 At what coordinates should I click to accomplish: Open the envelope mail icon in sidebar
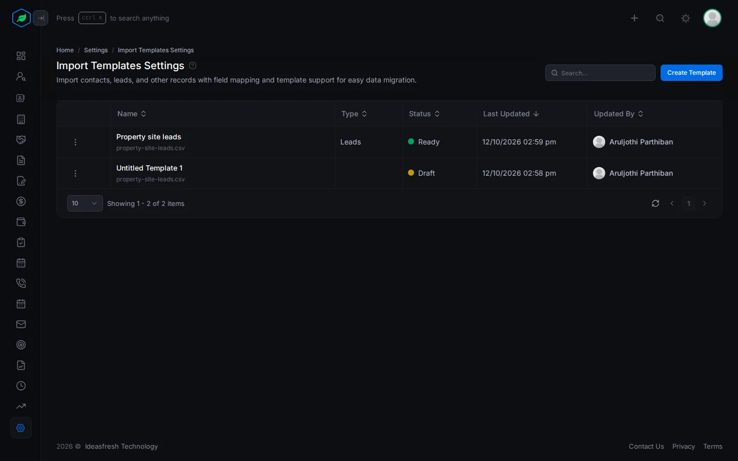pyautogui.click(x=21, y=324)
